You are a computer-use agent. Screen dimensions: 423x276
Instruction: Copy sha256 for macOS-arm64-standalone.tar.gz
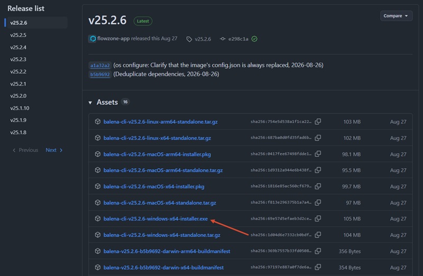[318, 170]
